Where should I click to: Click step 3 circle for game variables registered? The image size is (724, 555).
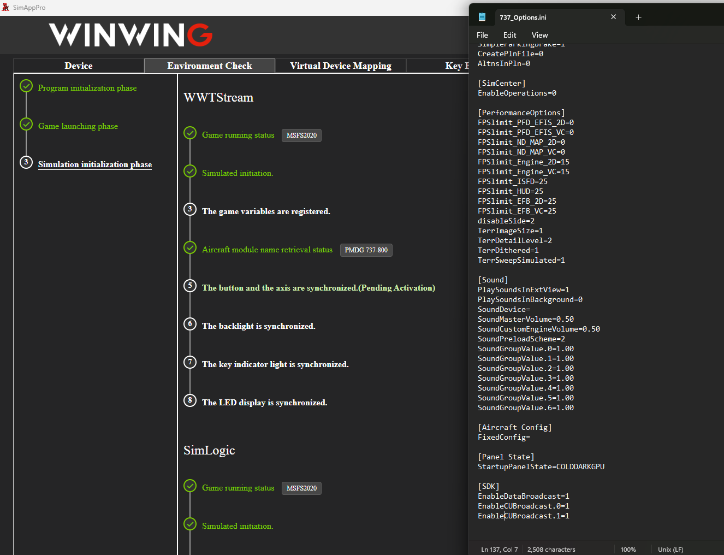click(x=190, y=209)
